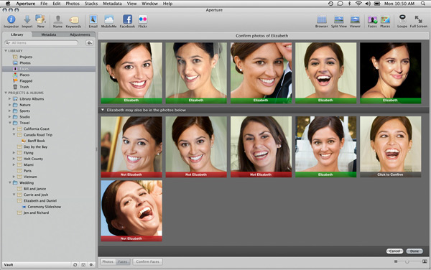The image size is (431, 270).
Task: Open the Inspector panel icon
Action: tap(11, 19)
